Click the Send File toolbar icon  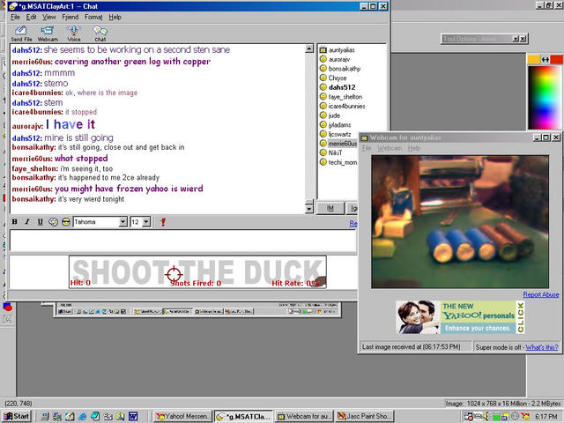tap(21, 33)
